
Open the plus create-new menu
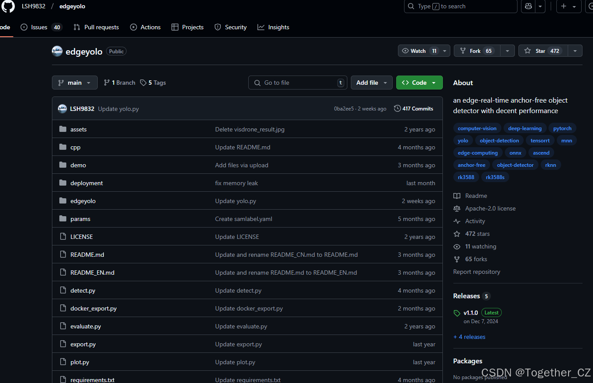569,6
